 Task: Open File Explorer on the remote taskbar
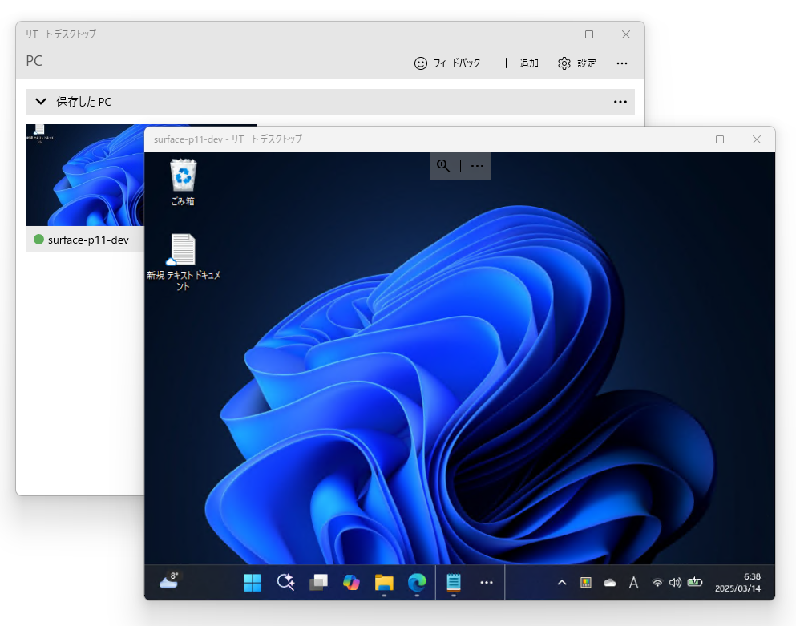384,583
